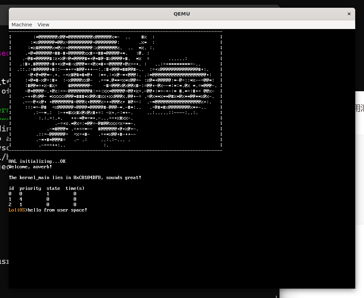Click the 'hello from user space!' text
Screen dimensions: 364x298
pyautogui.click(x=57, y=210)
